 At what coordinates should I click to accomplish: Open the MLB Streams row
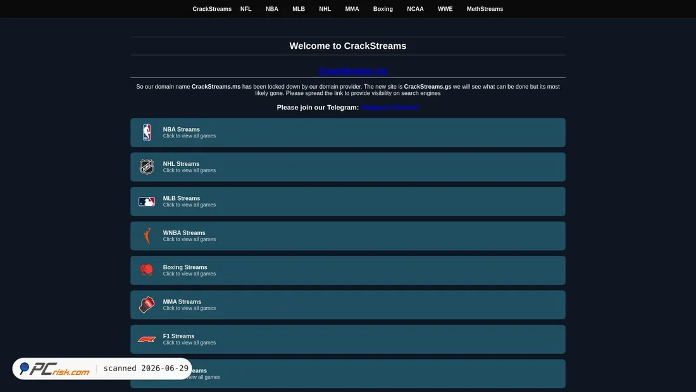(348, 201)
